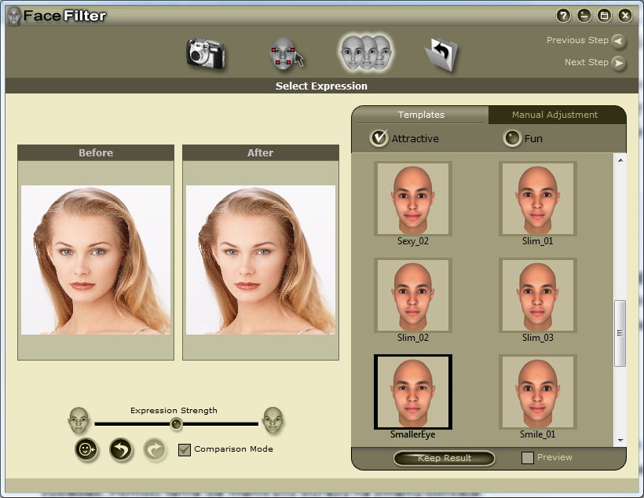This screenshot has width=644, height=498.
Task: Select the Attractive template category
Action: (379, 137)
